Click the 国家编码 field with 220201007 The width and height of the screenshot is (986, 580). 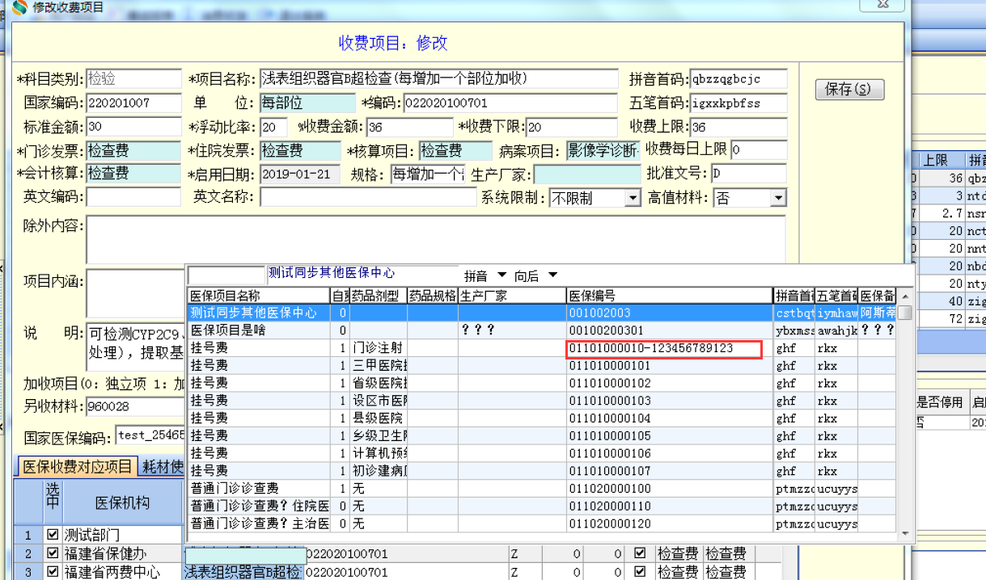pyautogui.click(x=133, y=103)
